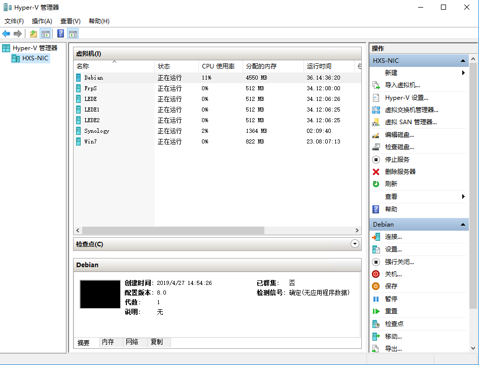Select the HXS-NIC server tree node
The height and width of the screenshot is (365, 479).
(x=30, y=58)
